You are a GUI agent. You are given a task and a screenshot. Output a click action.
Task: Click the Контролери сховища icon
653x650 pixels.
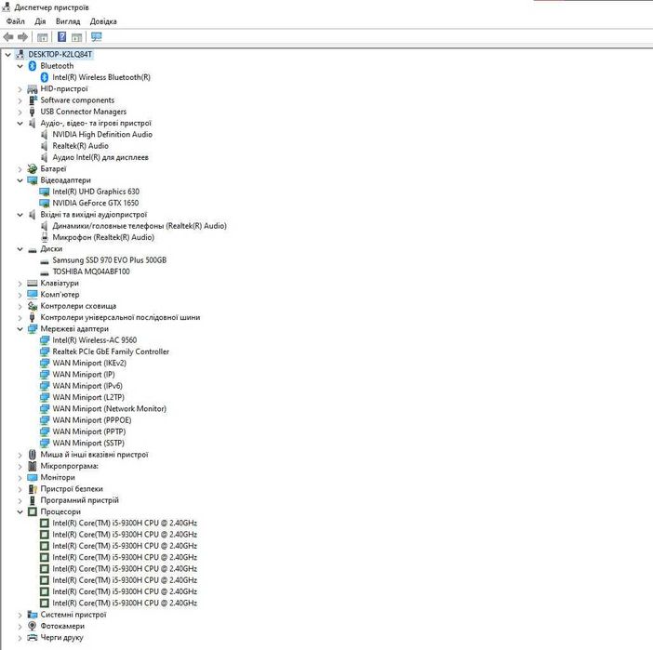pyautogui.click(x=32, y=306)
